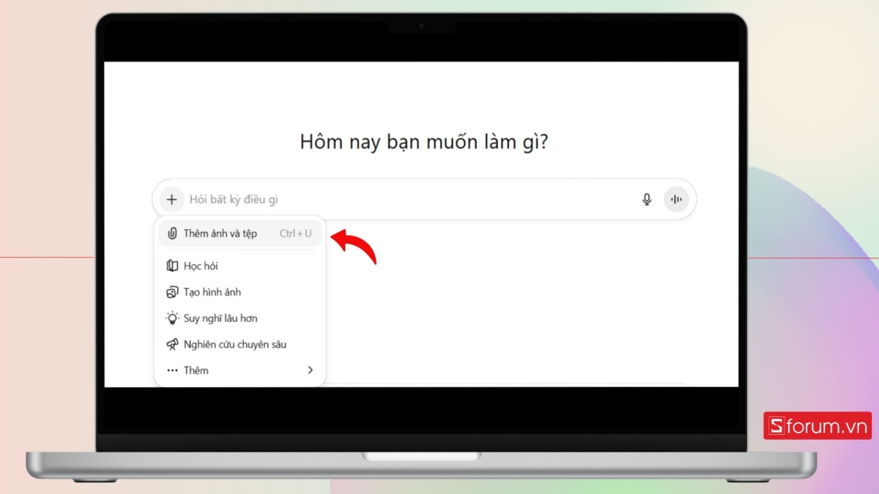
Task: Enable Suy nghĩ lâu hơn mode
Action: tap(240, 318)
